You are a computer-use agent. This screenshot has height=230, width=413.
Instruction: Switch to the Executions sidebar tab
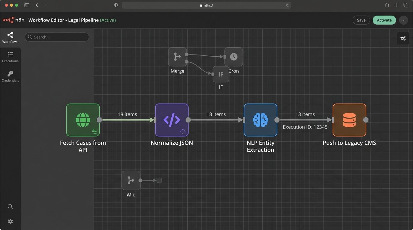[x=10, y=57]
